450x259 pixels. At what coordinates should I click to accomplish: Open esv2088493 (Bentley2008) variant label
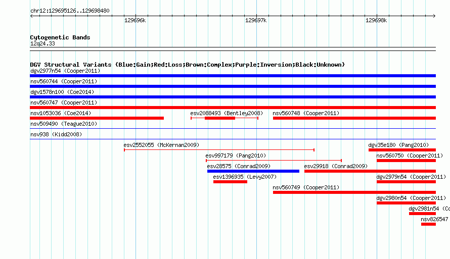click(x=227, y=113)
